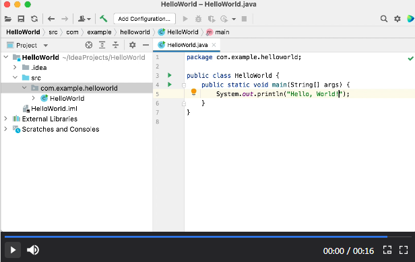Expand all in the Project tool window

(x=102, y=45)
